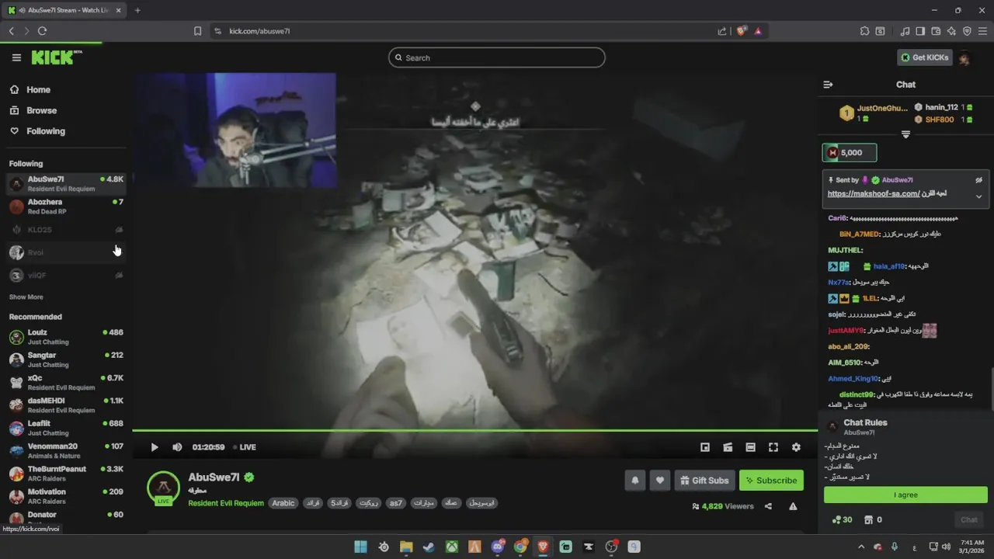
Task: Open Windows Start menu
Action: tap(360, 547)
